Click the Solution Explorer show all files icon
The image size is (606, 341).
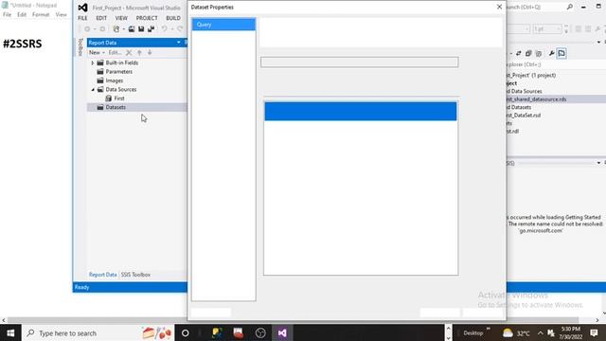point(539,53)
